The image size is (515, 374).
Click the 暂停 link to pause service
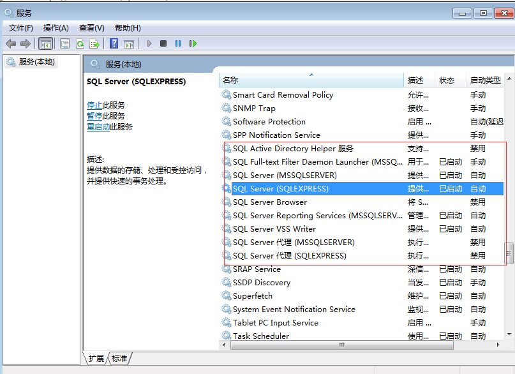pos(94,116)
